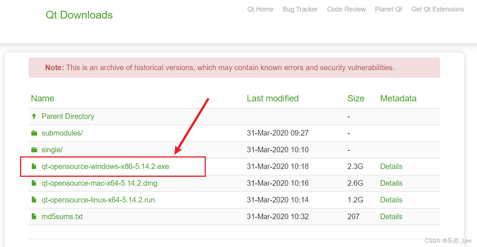
Task: Open the single/ directory link
Action: tap(52, 150)
